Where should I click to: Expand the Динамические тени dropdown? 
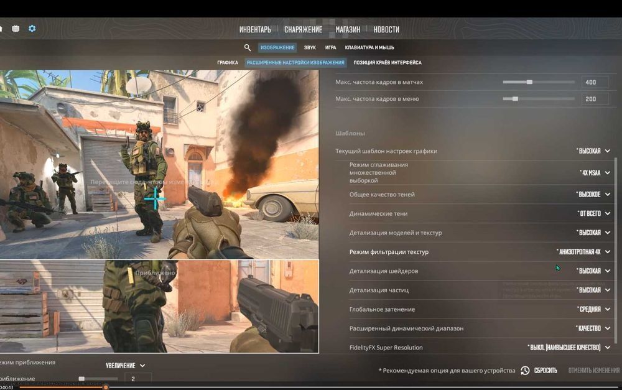coord(594,213)
